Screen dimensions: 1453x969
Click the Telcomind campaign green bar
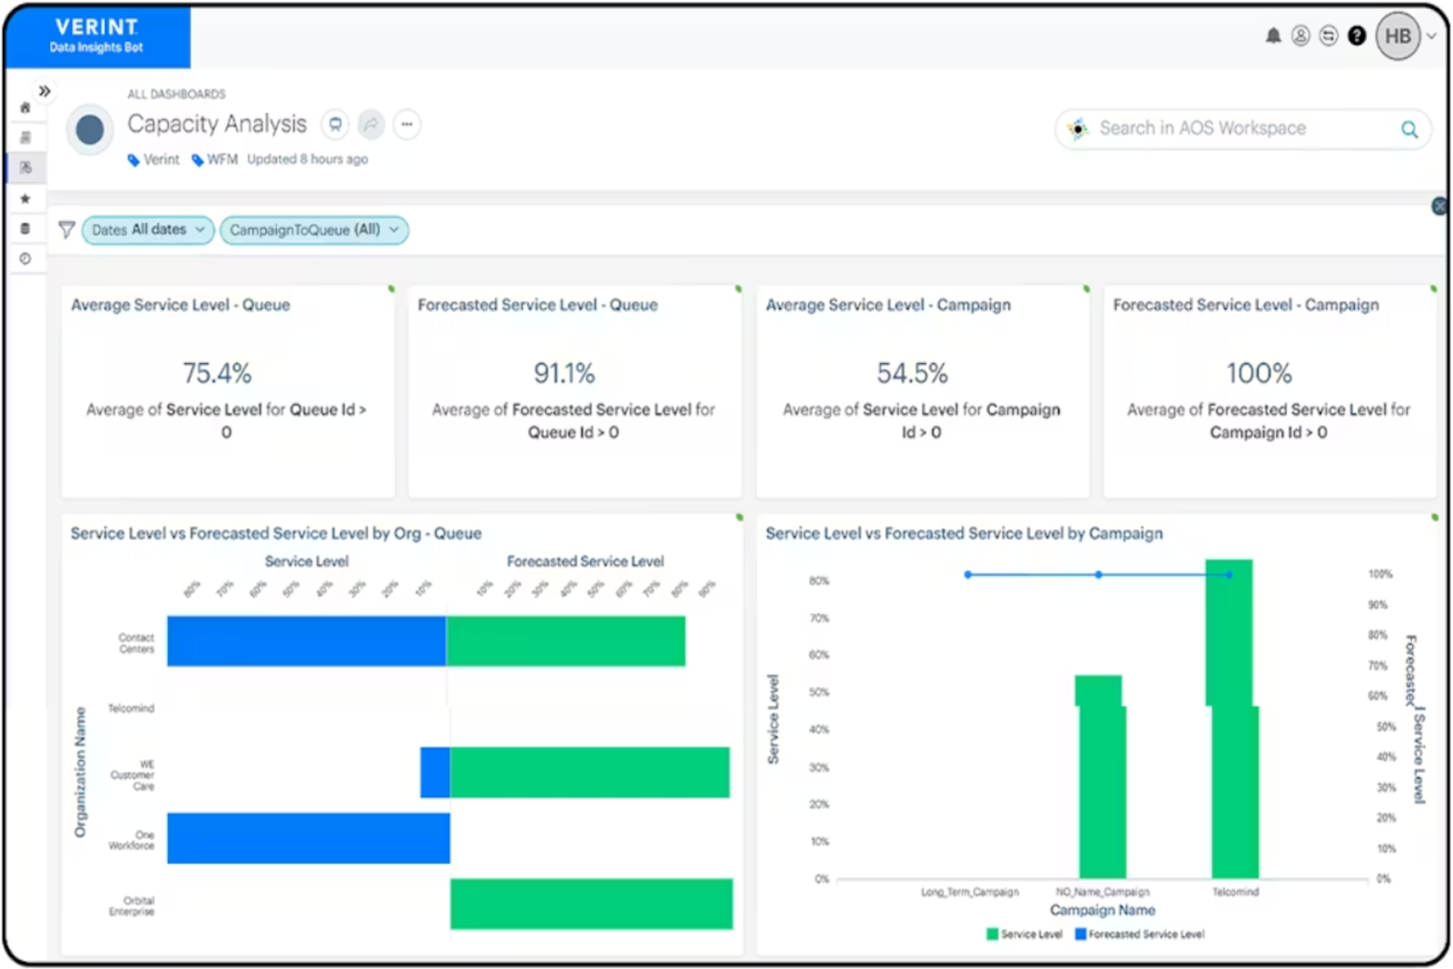pos(1232,719)
